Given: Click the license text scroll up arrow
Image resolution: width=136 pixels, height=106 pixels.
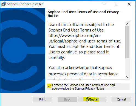Looking at the screenshot, I should pos(127,24).
